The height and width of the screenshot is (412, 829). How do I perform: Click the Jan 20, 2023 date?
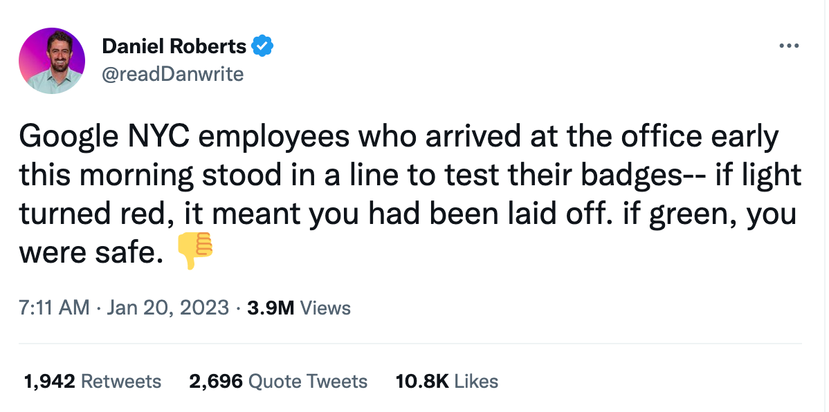tap(168, 308)
